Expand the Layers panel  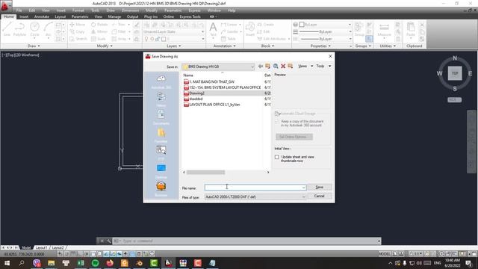click(174, 46)
